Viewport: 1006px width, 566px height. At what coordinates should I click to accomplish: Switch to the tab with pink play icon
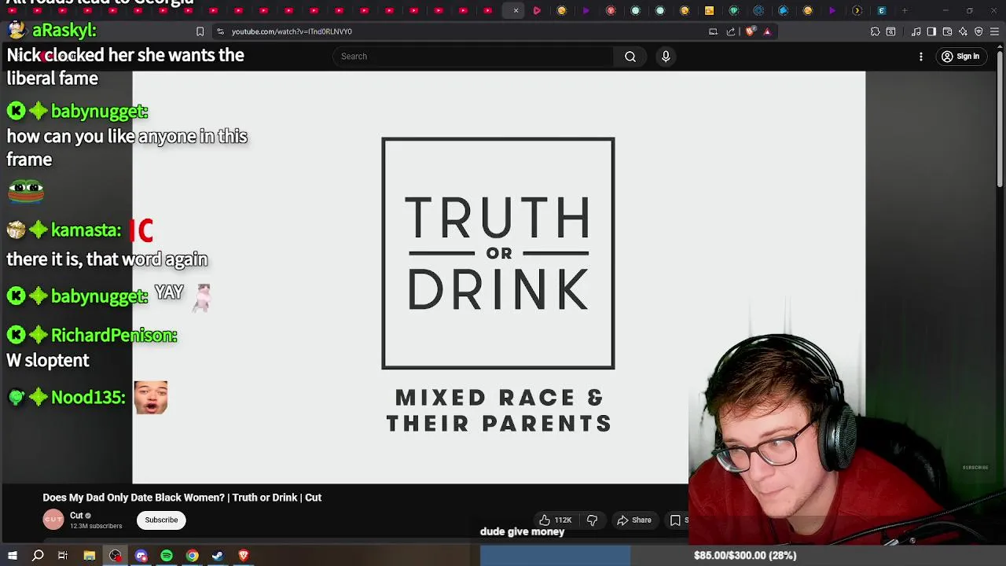coord(537,10)
